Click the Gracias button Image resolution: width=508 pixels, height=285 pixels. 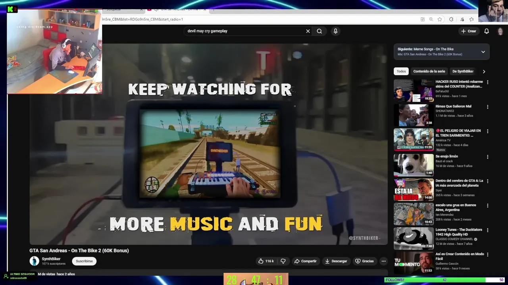point(364,261)
